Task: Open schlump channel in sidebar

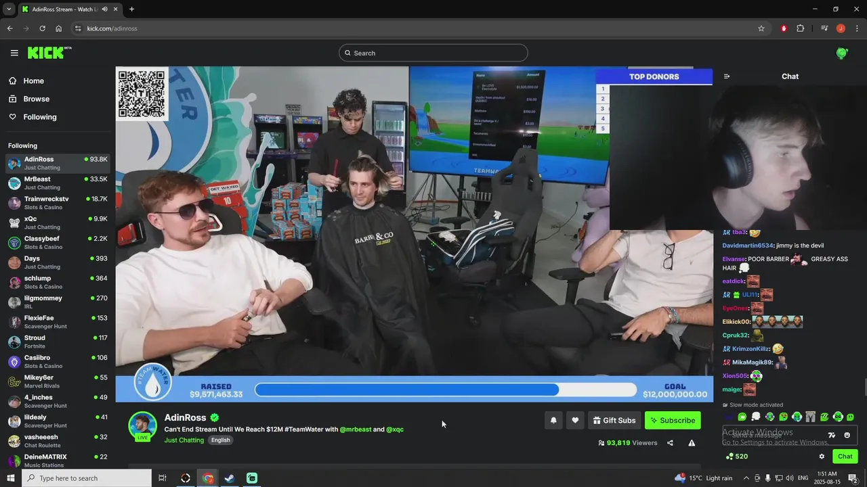Action: click(x=58, y=282)
